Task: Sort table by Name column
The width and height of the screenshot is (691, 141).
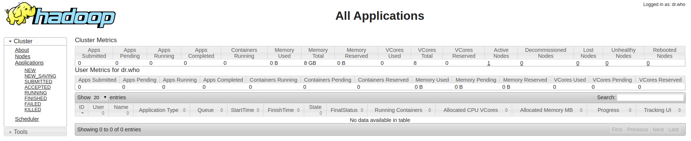Action: [x=121, y=110]
